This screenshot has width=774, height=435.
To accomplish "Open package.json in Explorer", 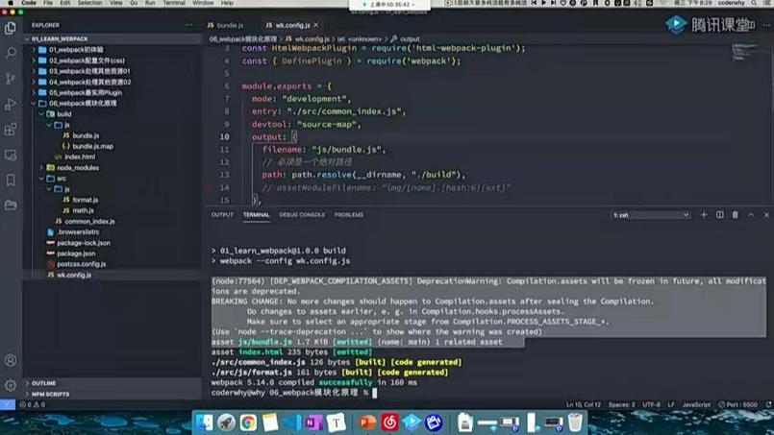I will click(76, 254).
